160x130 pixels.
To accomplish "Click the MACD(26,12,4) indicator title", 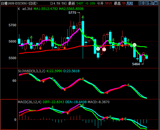I will pyautogui.click(x=30, y=102).
